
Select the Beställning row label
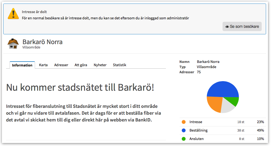[198, 130]
